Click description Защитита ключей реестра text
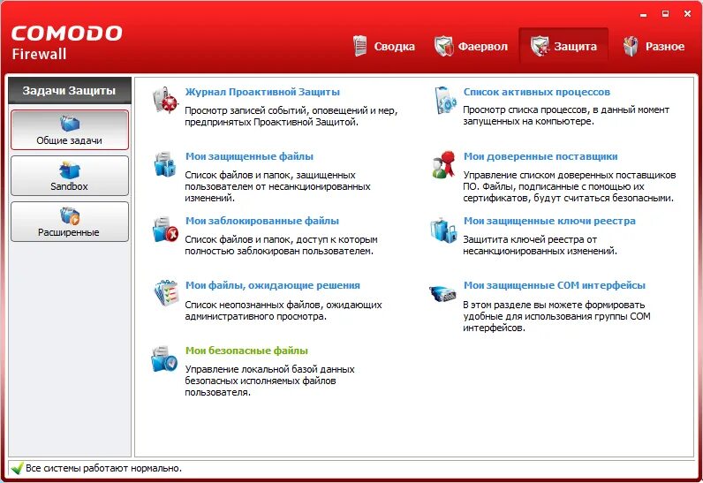 point(540,245)
